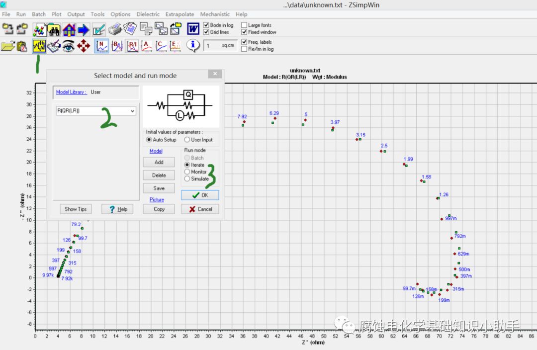Select the Auto Setup radio button

[149, 140]
